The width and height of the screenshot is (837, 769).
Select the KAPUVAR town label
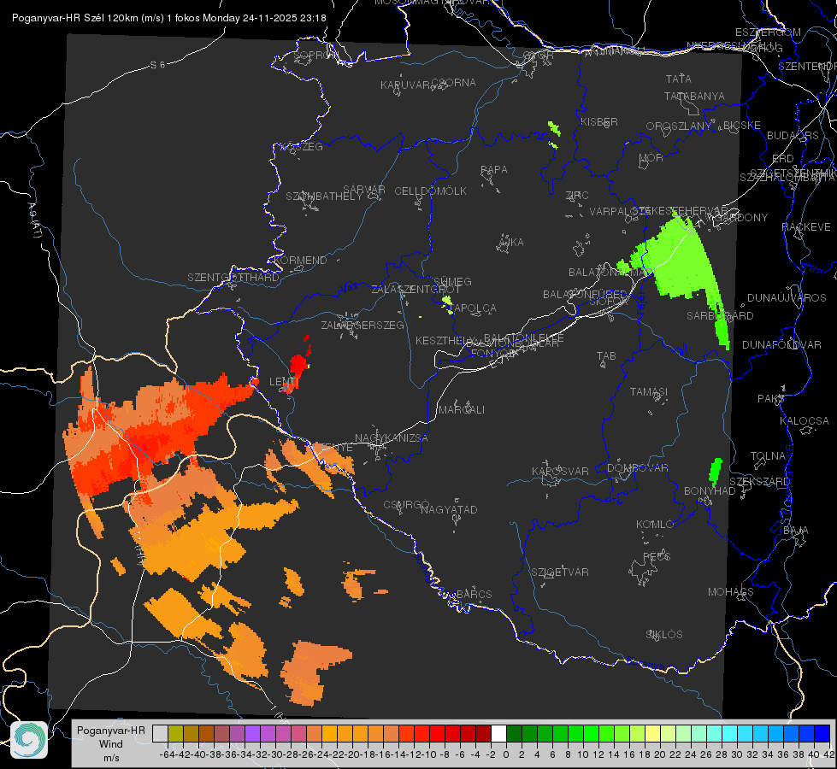point(406,85)
